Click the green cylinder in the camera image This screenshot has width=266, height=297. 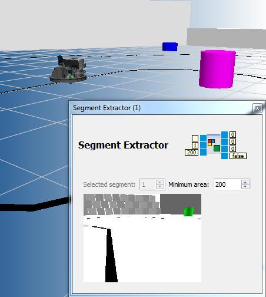tap(188, 212)
